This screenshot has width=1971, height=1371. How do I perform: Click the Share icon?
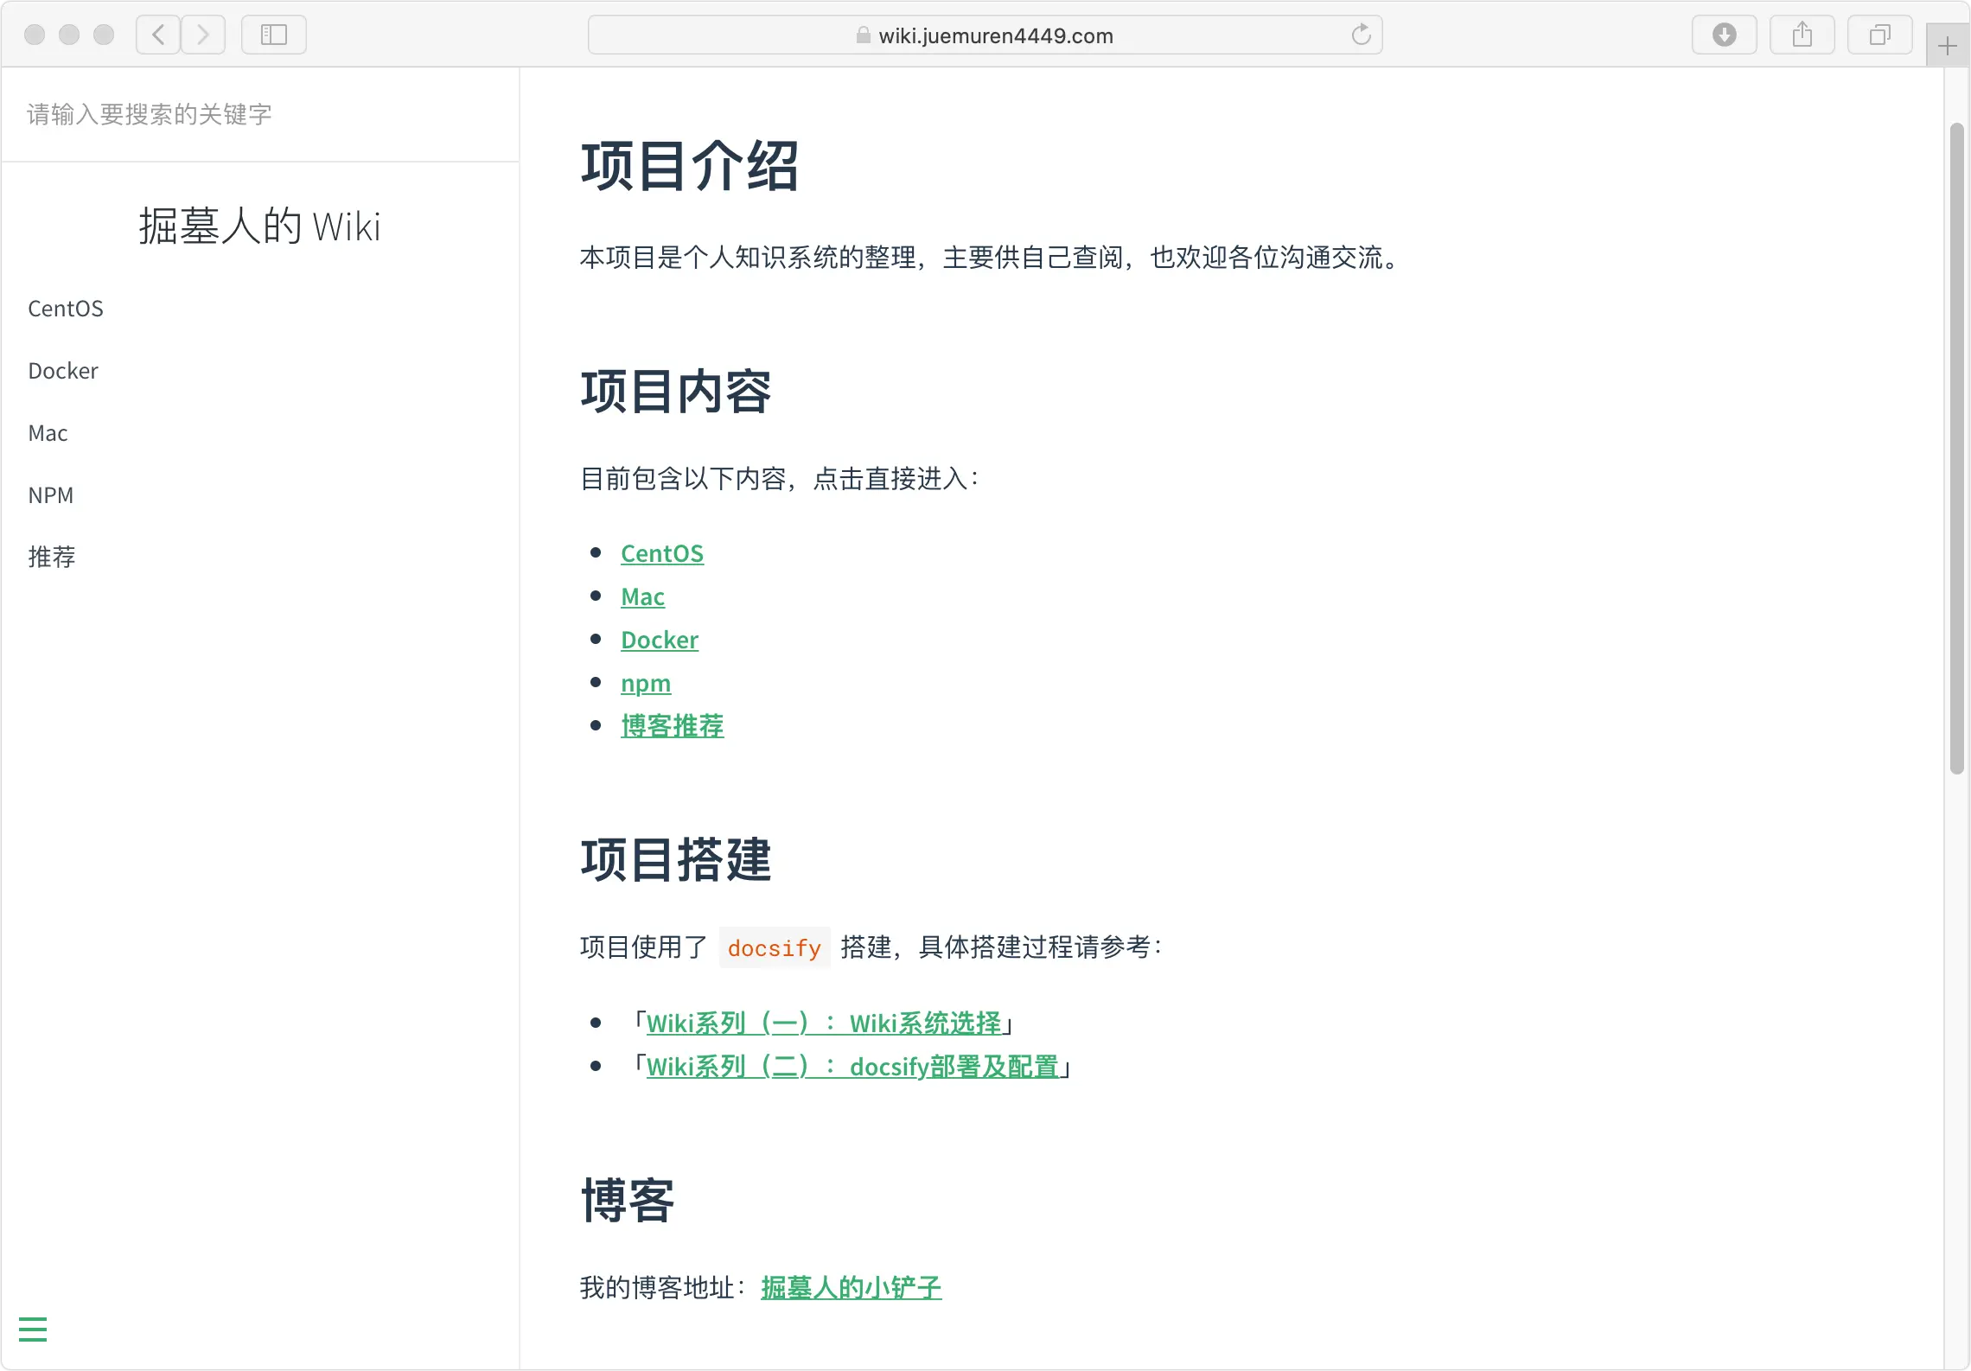click(1802, 35)
